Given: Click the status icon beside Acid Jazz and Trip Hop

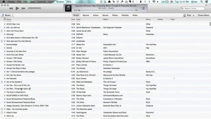Looking at the screenshot, I should click(2, 41).
